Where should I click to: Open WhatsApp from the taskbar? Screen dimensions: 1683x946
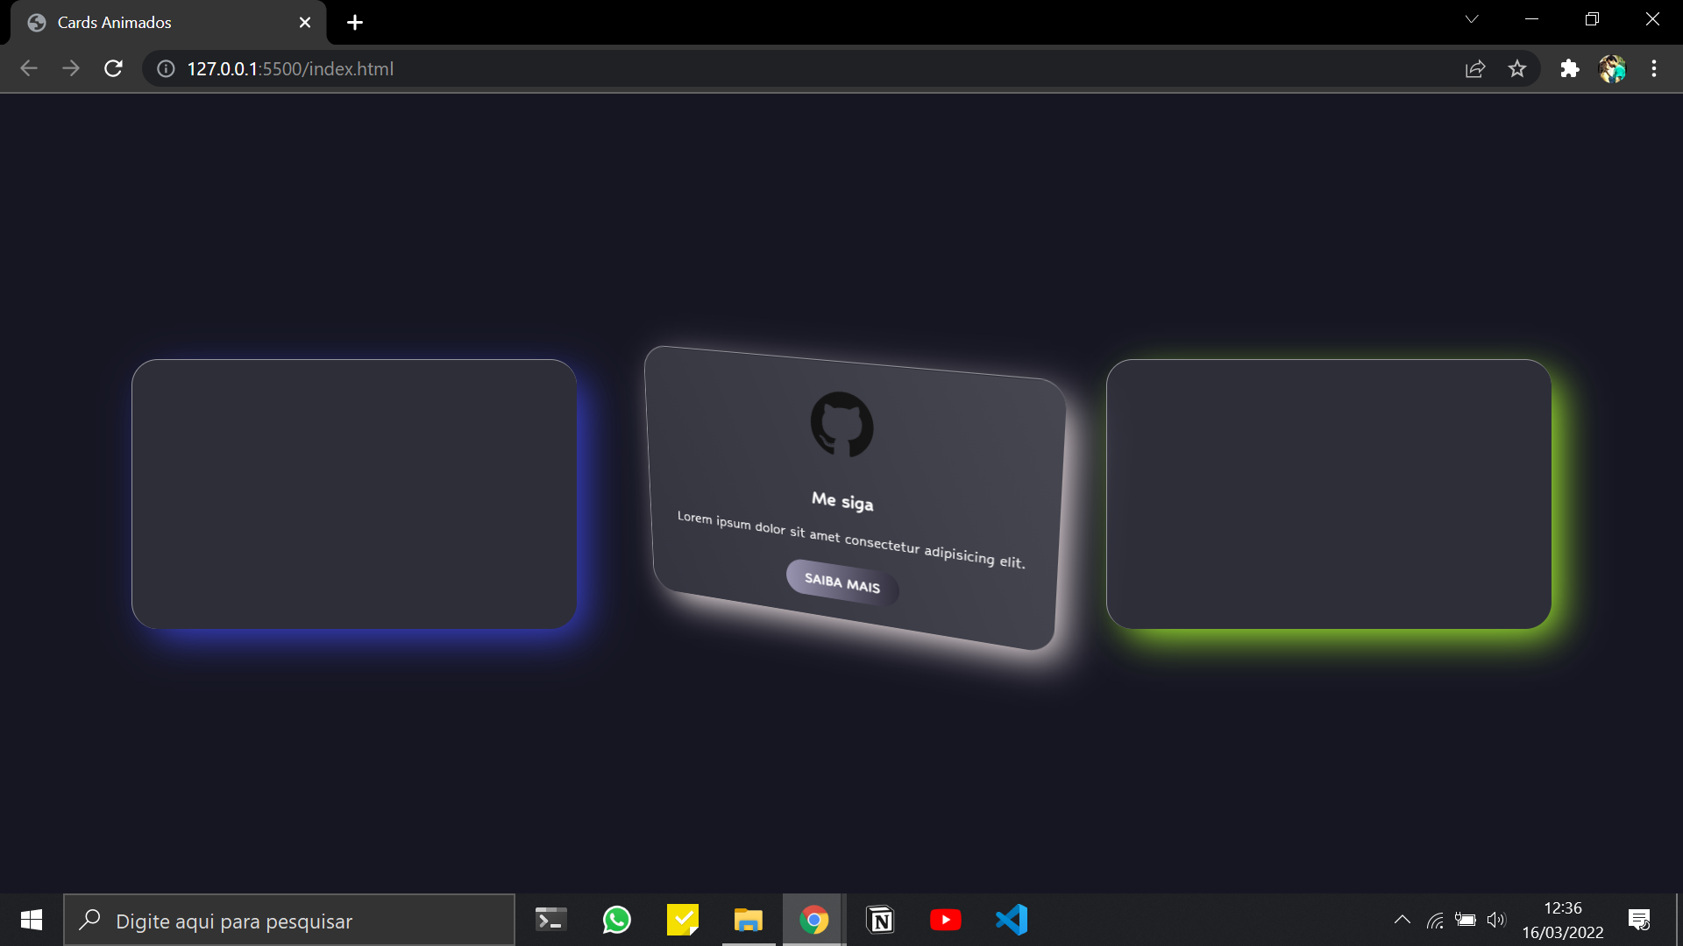(616, 919)
